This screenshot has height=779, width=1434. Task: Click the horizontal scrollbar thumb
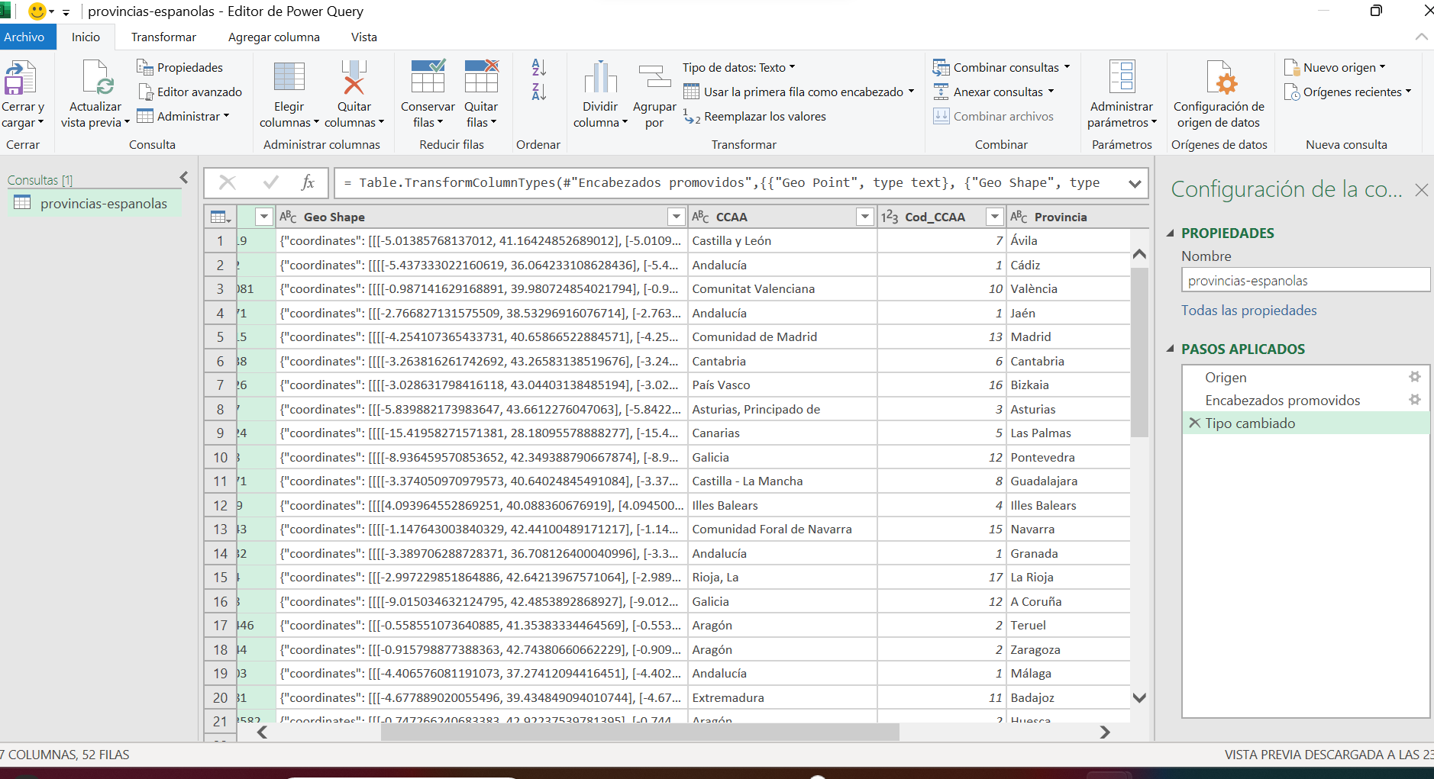click(x=640, y=732)
